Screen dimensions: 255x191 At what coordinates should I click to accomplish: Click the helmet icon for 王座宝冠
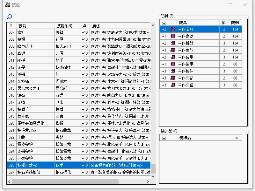coord(173,29)
